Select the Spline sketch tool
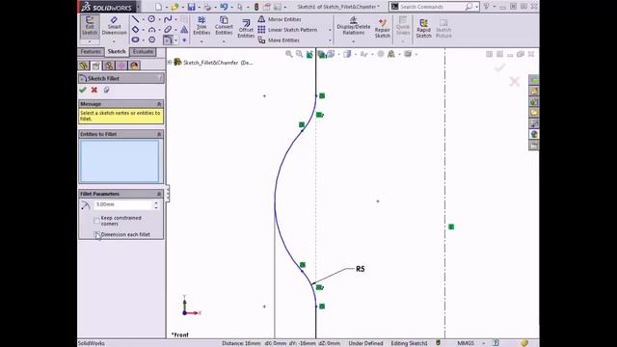 (168, 19)
